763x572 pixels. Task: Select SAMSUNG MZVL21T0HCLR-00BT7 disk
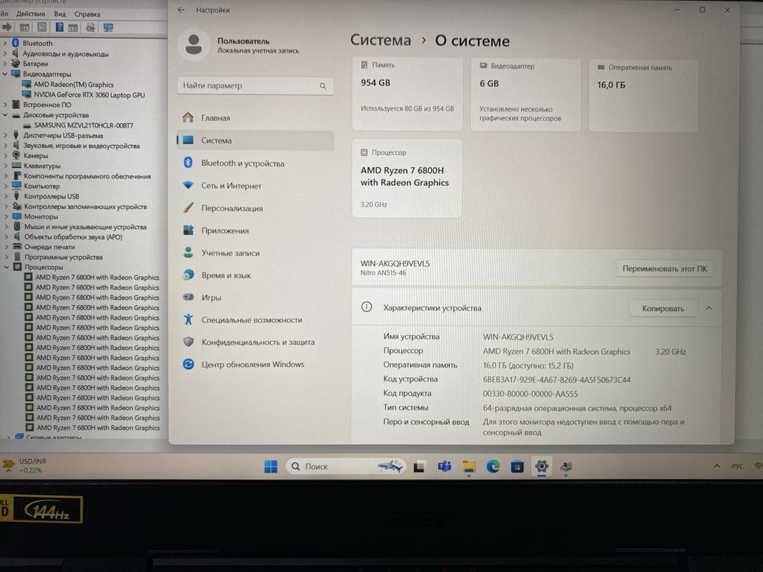coord(83,126)
